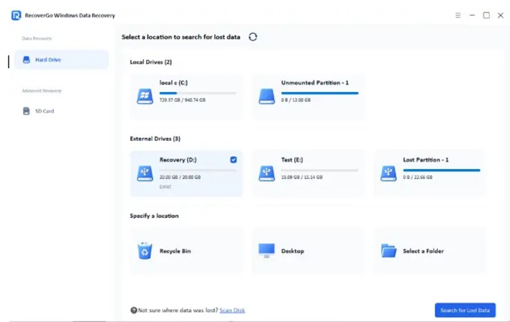Click the Select a Folder icon
Screen dimensions: 510x322
(x=388, y=251)
